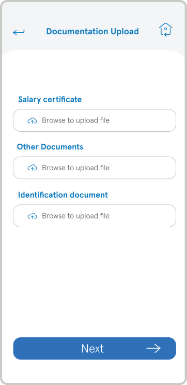
Task: Click the cloud upload icon under Salary certificate
Action: tap(32, 120)
